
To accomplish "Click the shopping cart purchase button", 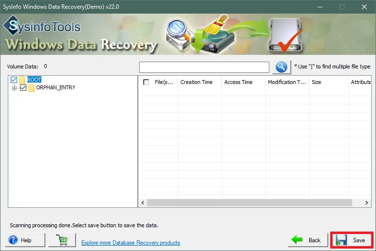I will tap(62, 240).
